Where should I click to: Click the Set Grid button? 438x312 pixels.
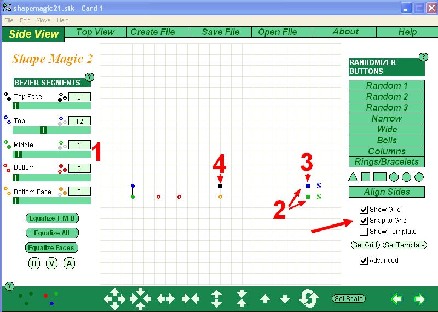(x=365, y=245)
